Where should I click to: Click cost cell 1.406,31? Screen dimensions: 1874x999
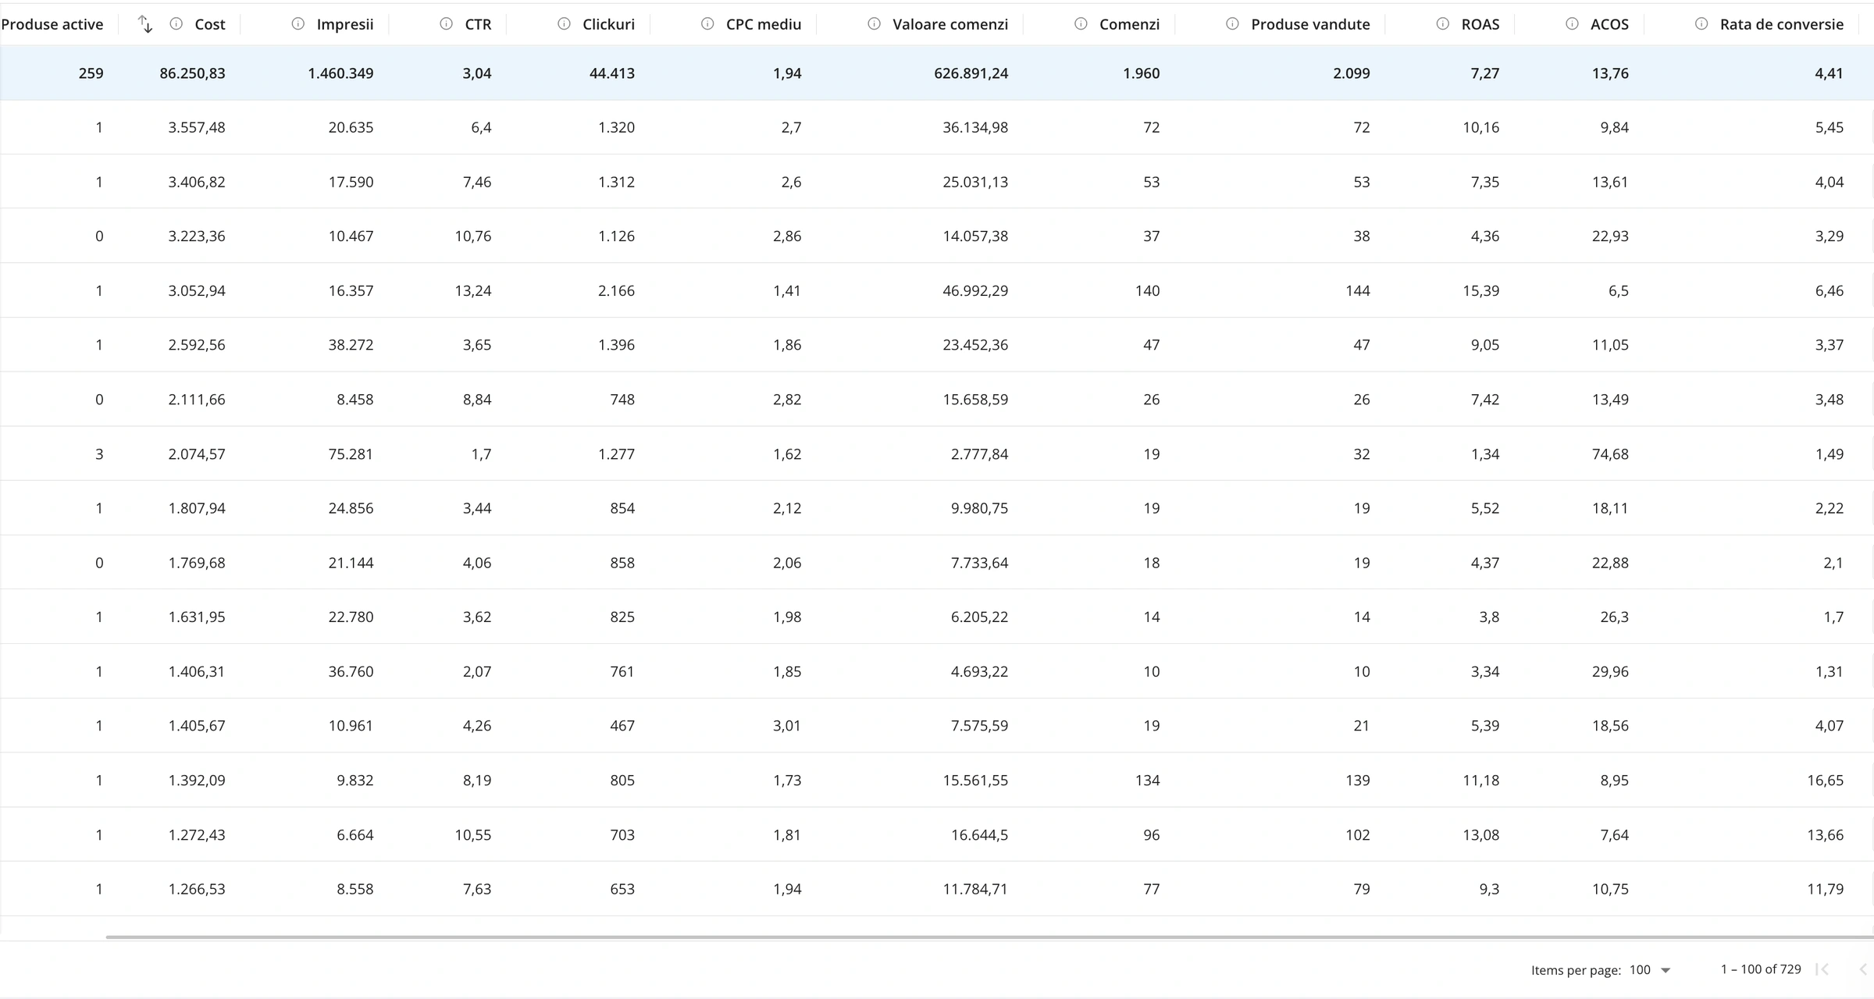(x=197, y=671)
